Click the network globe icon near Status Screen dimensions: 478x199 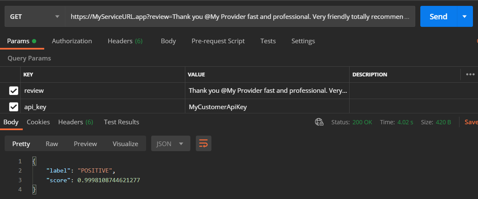[x=319, y=122]
